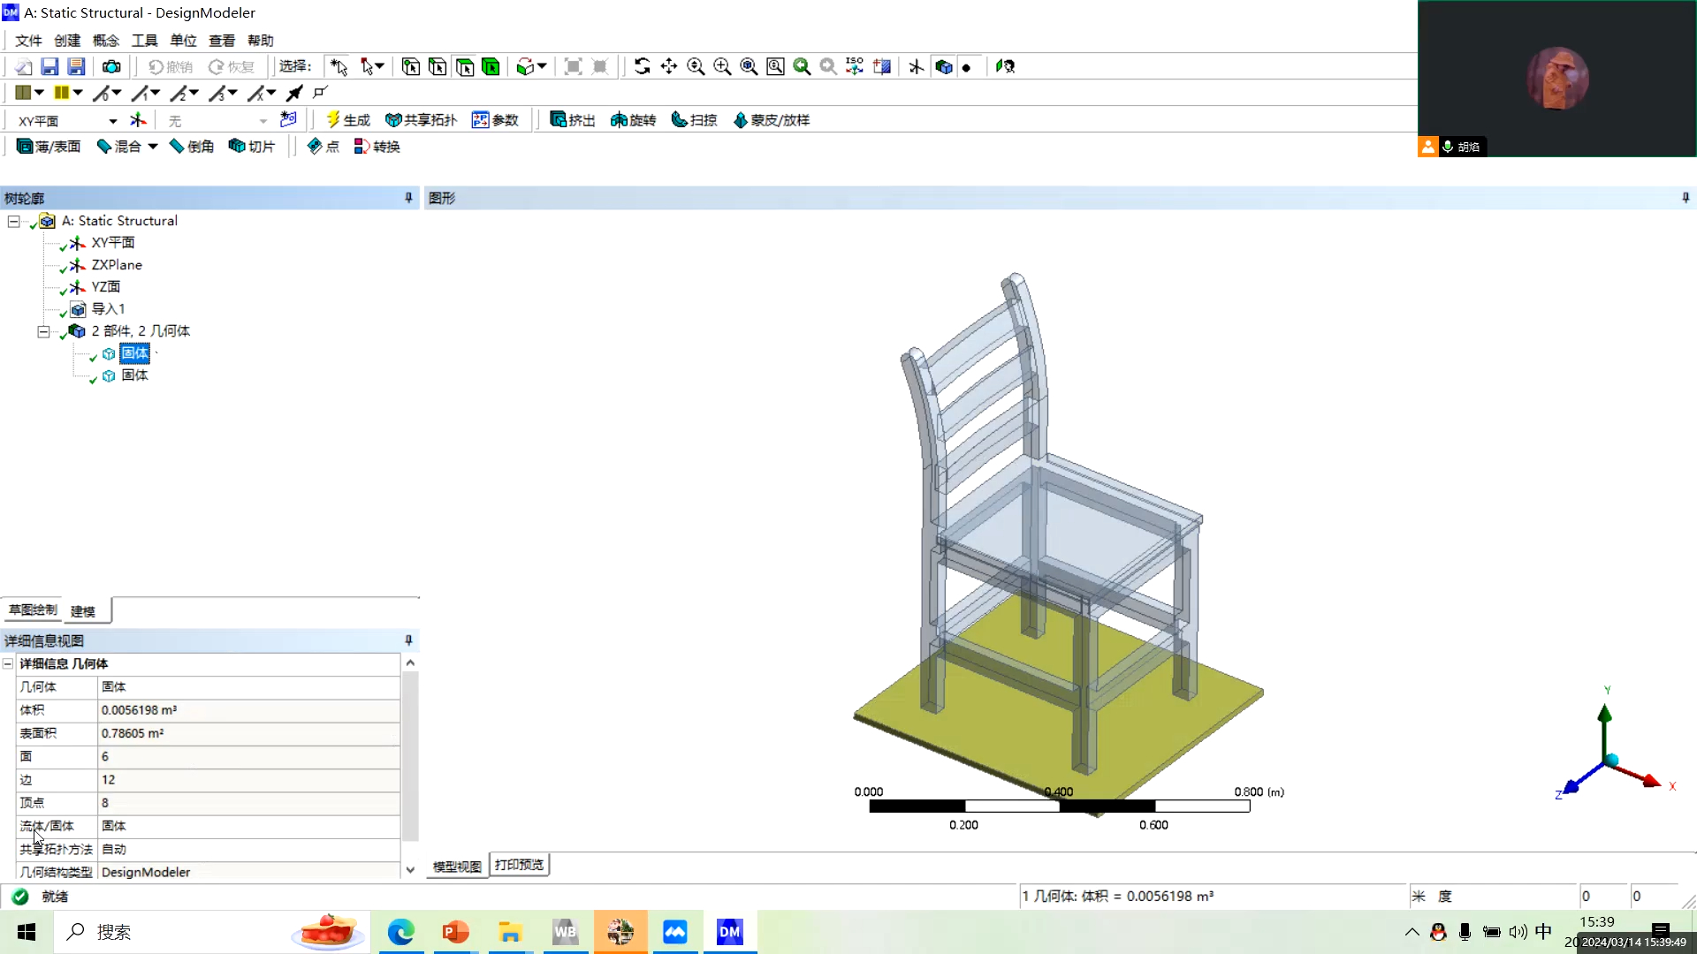1697x954 pixels.
Task: Open the Blend tool dropdown arrow
Action: [x=153, y=147]
